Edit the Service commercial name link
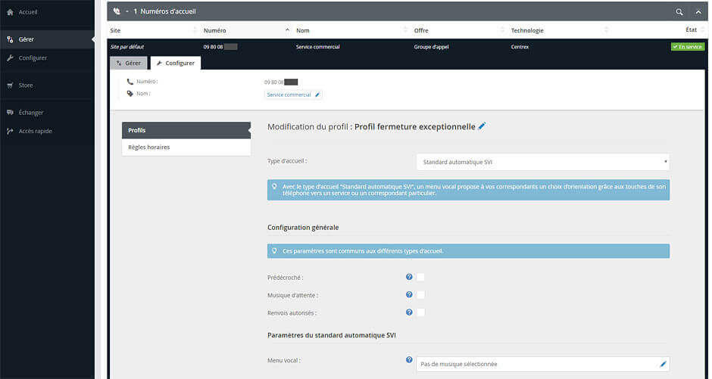 point(289,95)
